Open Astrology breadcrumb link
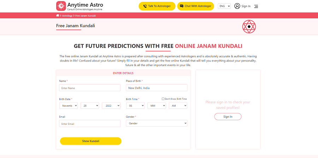Image resolution: width=318 pixels, height=158 pixels. tap(67, 16)
